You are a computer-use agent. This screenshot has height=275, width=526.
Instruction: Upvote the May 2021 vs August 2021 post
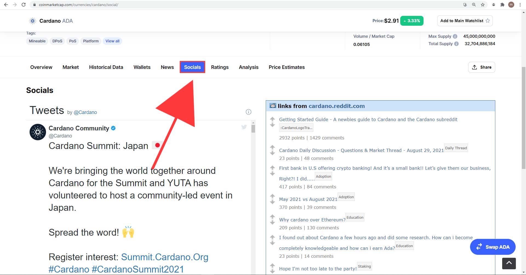pos(272,196)
